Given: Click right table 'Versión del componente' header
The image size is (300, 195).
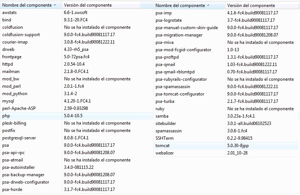Looking at the screenshot, I should point(251,6).
